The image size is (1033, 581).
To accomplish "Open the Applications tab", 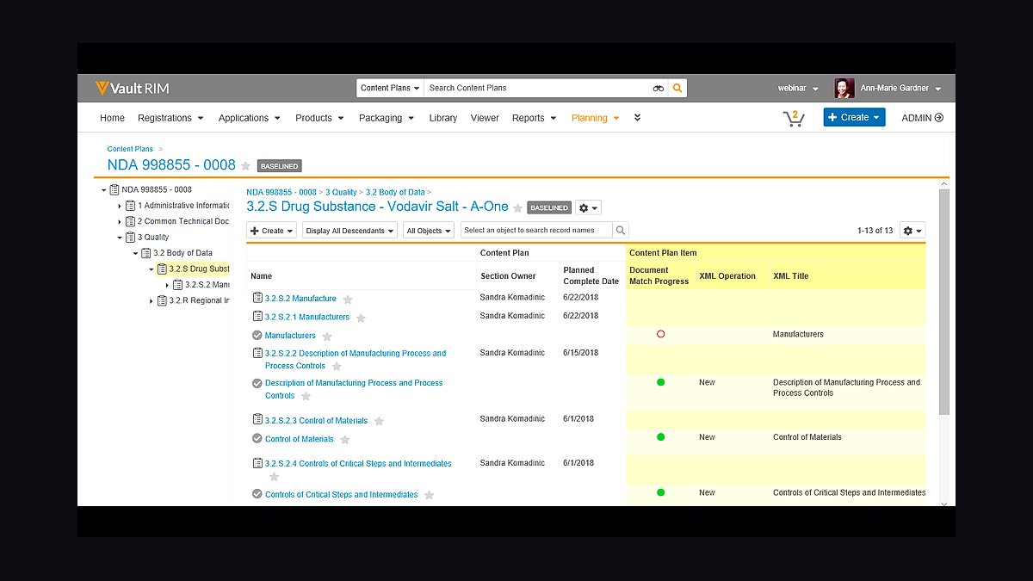I will click(250, 118).
